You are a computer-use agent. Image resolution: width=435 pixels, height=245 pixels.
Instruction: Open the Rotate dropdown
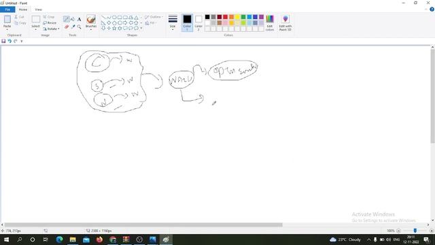[52, 29]
